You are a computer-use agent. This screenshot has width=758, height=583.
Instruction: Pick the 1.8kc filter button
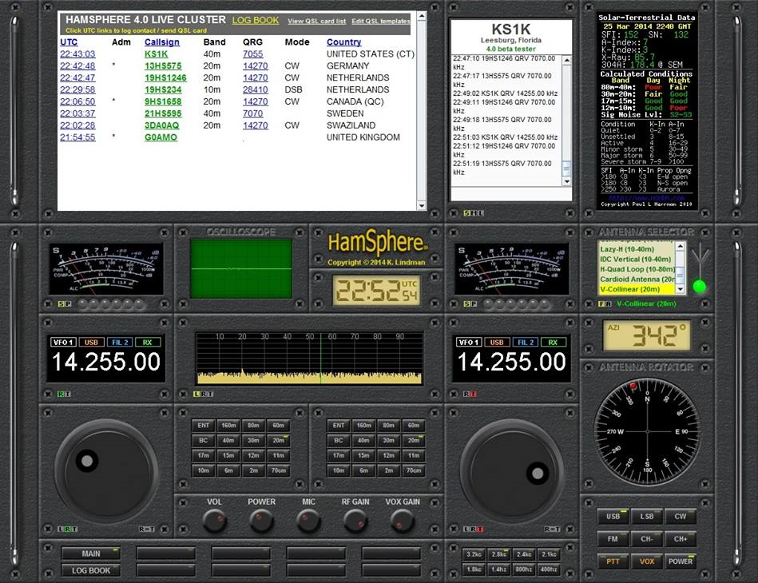474,569
